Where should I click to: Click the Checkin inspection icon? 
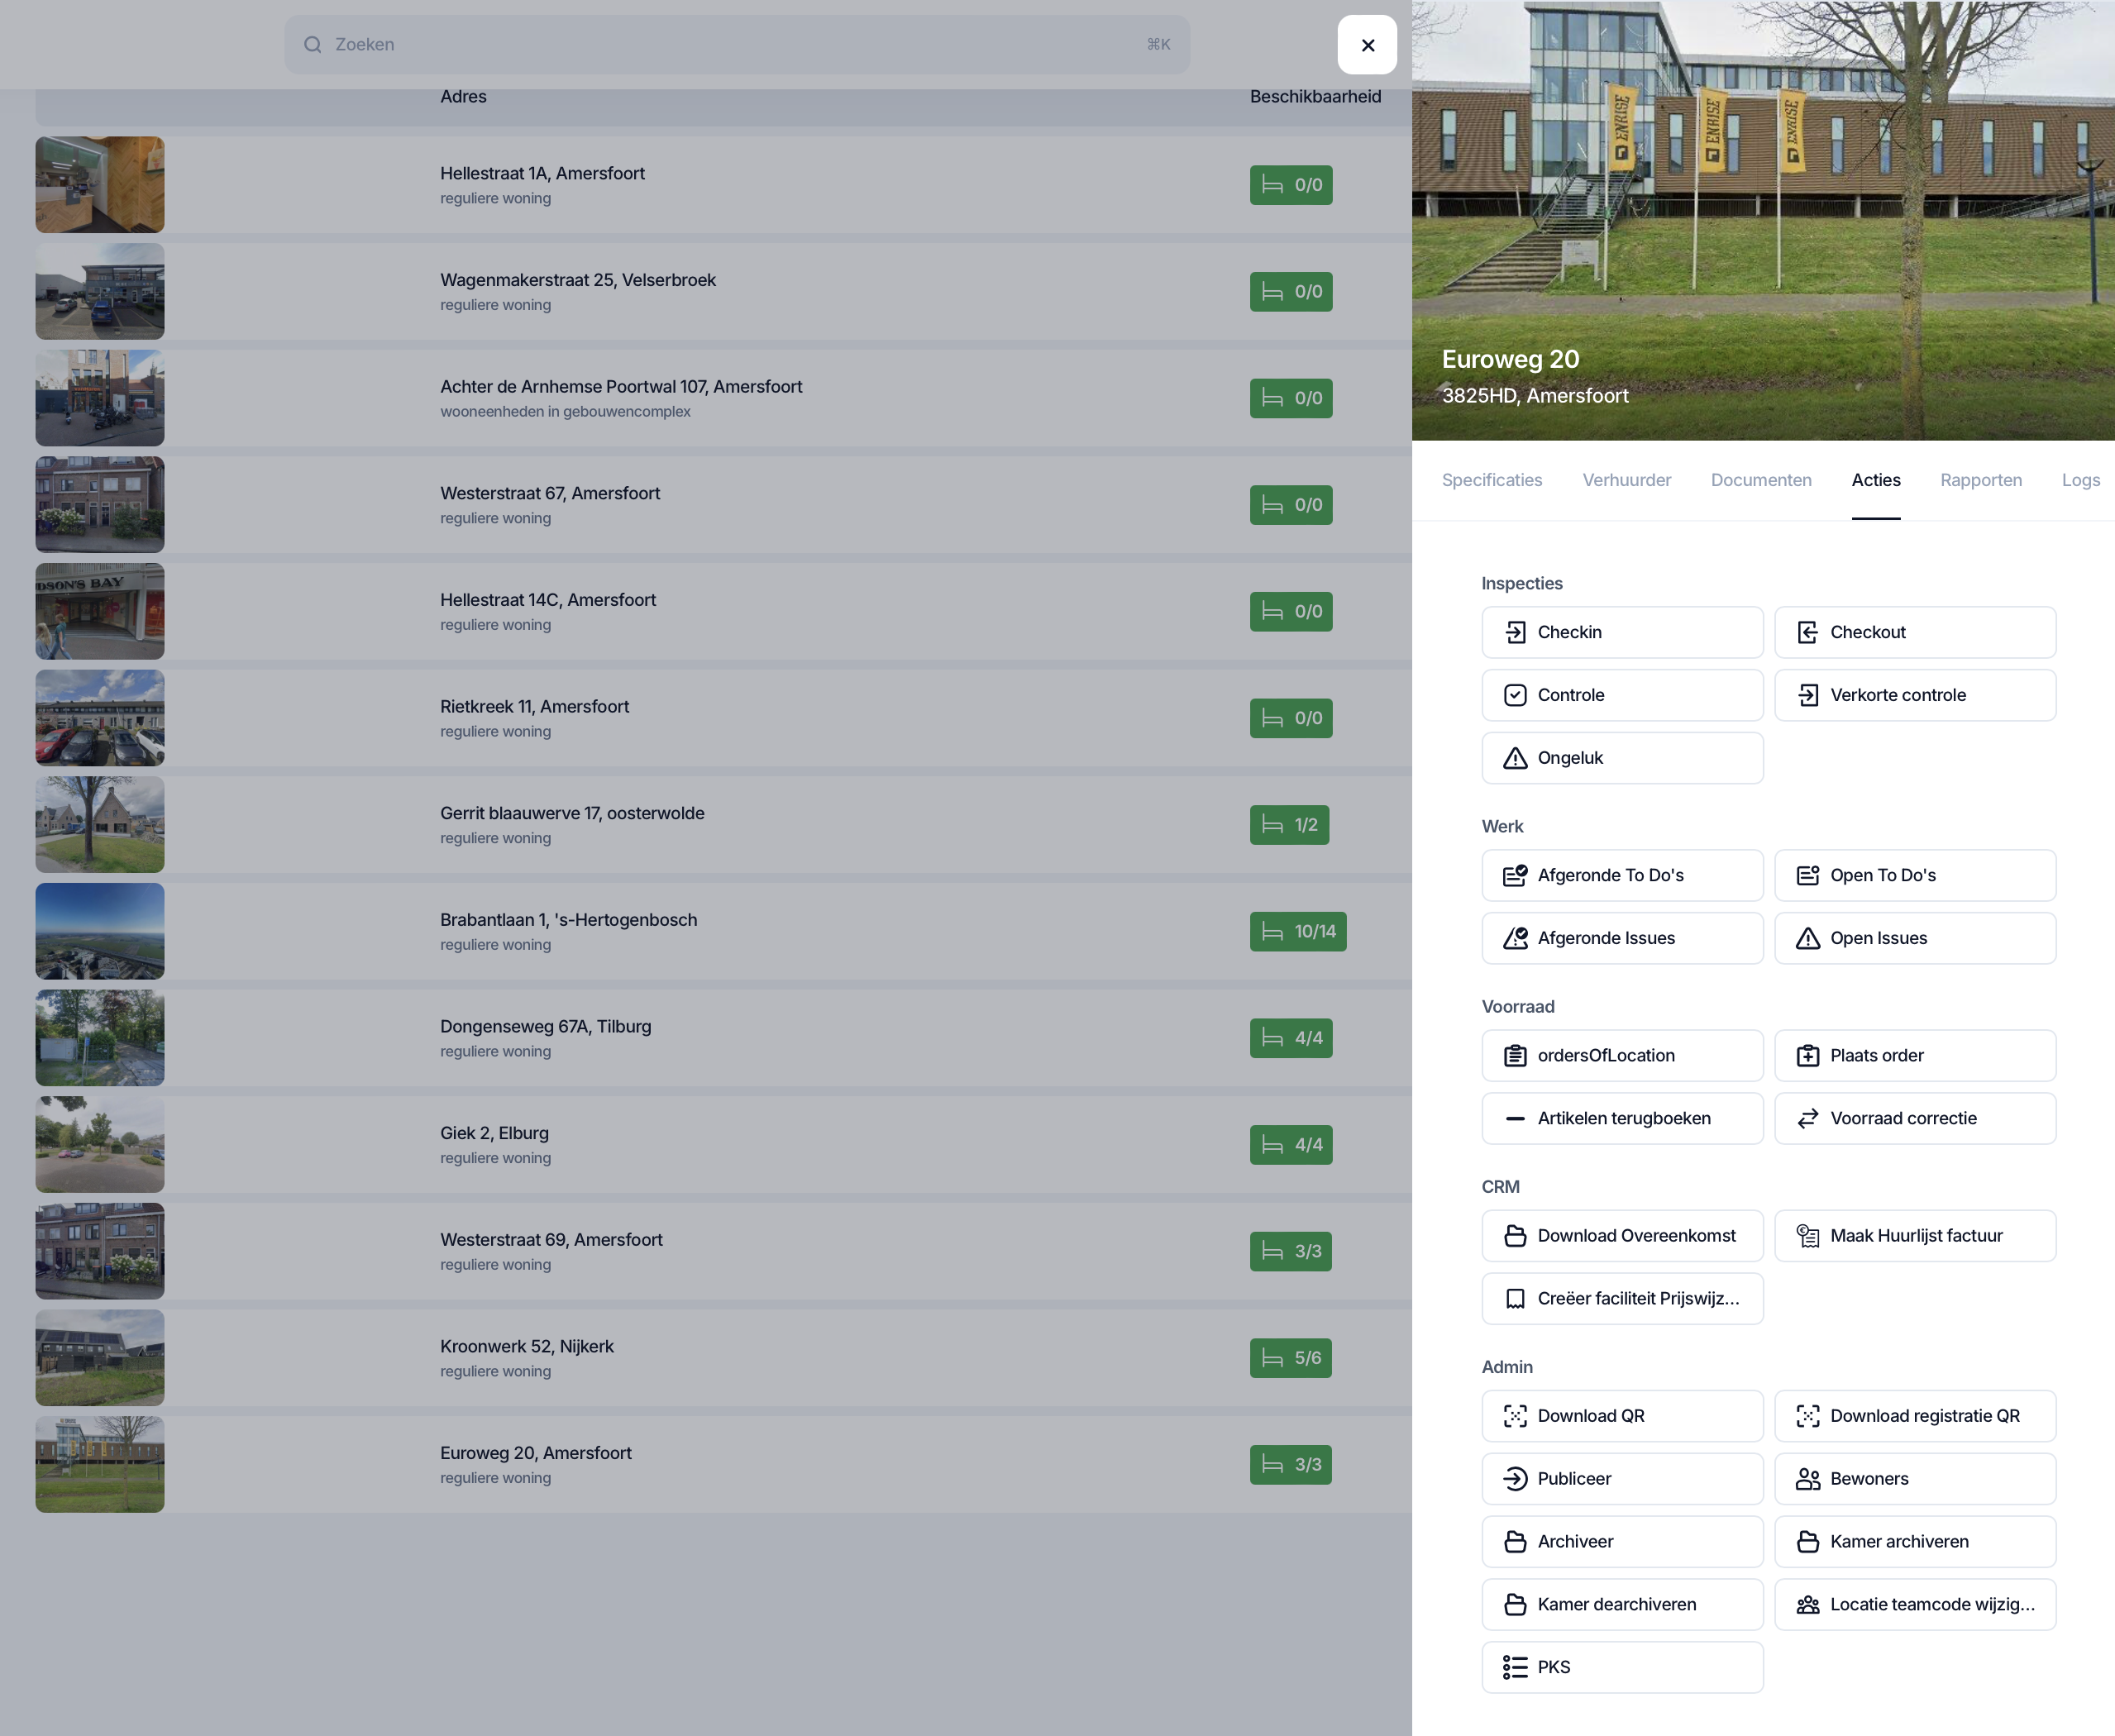click(x=1515, y=632)
